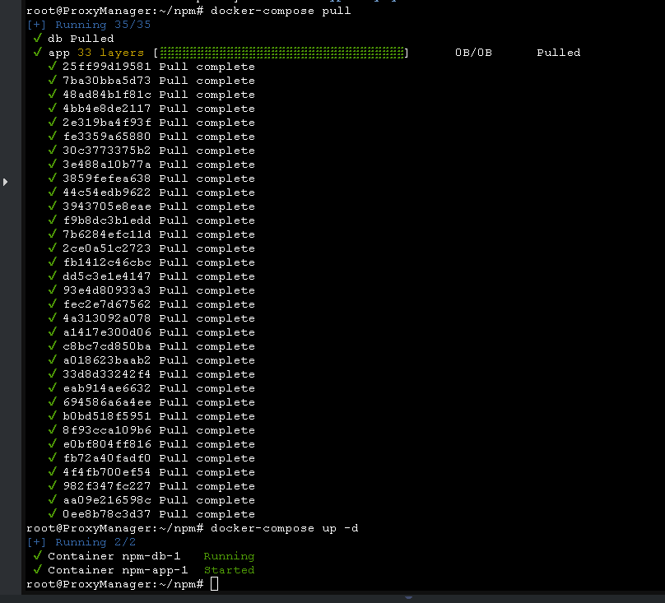Click layer hash f9b8dc3b1edd
This screenshot has height=603, width=665.
pos(106,220)
